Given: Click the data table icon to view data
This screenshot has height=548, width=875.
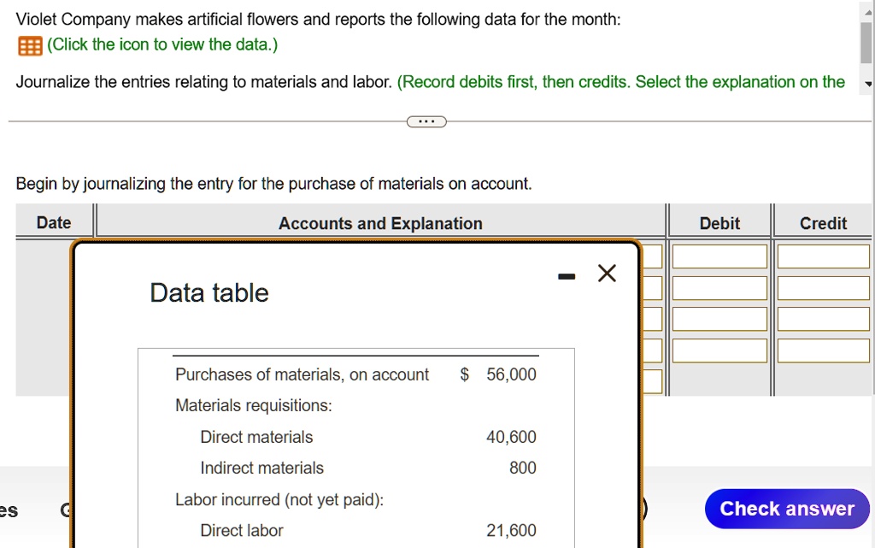Looking at the screenshot, I should (27, 44).
